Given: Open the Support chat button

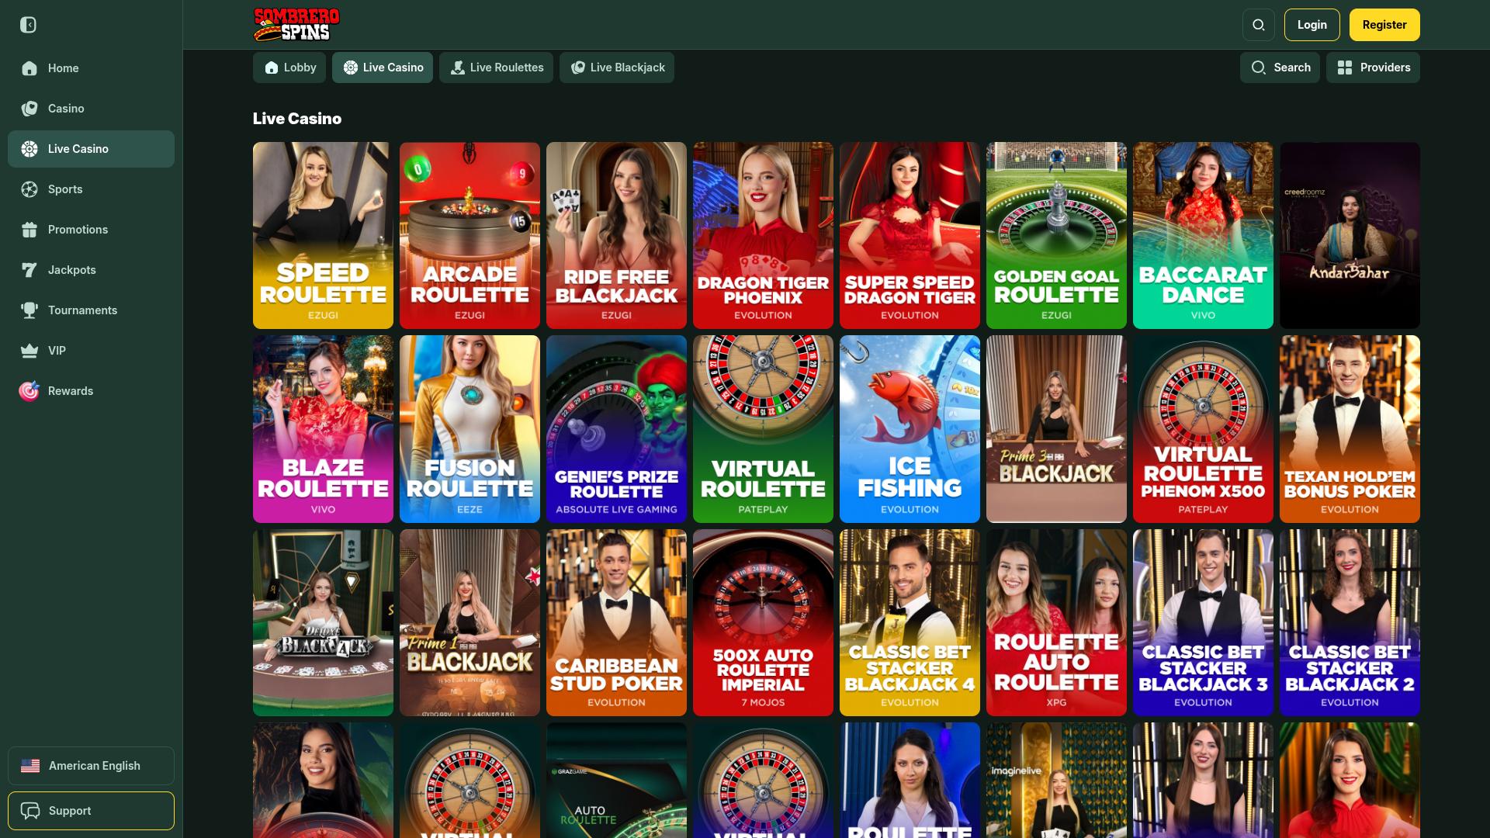Looking at the screenshot, I should 91,811.
